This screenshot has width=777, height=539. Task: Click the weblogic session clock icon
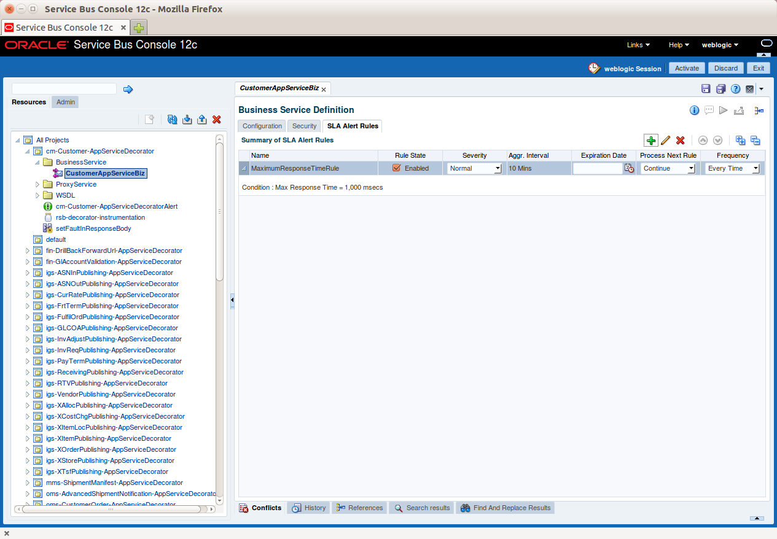pos(594,68)
